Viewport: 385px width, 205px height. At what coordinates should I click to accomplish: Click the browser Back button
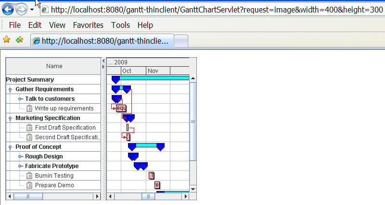click(x=8, y=9)
